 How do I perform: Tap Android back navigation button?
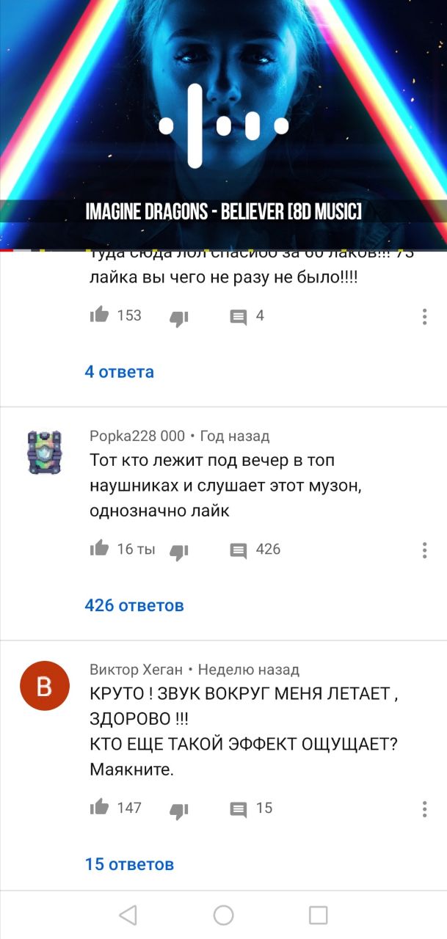point(128,915)
